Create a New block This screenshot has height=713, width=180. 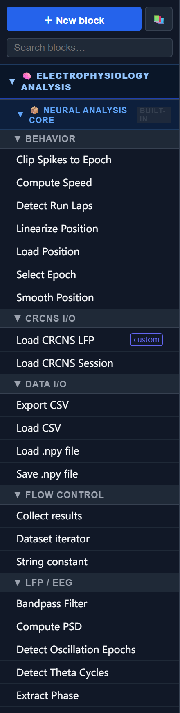pos(74,19)
